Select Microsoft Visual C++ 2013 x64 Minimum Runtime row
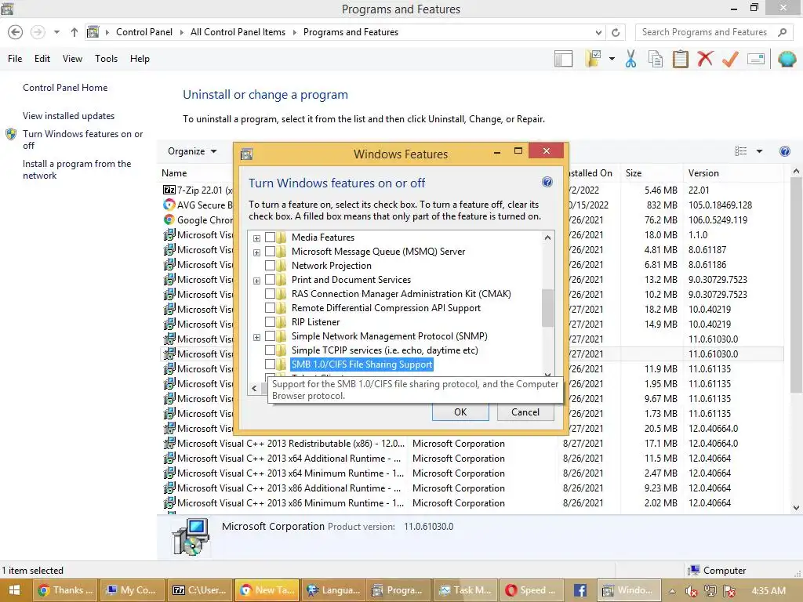Image resolution: width=803 pixels, height=602 pixels. click(471, 473)
